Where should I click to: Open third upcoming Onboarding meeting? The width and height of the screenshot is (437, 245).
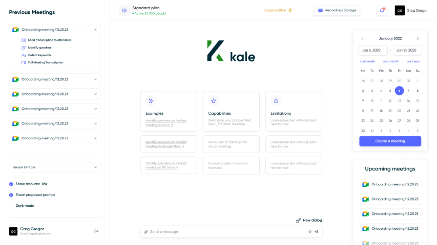pos(390,214)
